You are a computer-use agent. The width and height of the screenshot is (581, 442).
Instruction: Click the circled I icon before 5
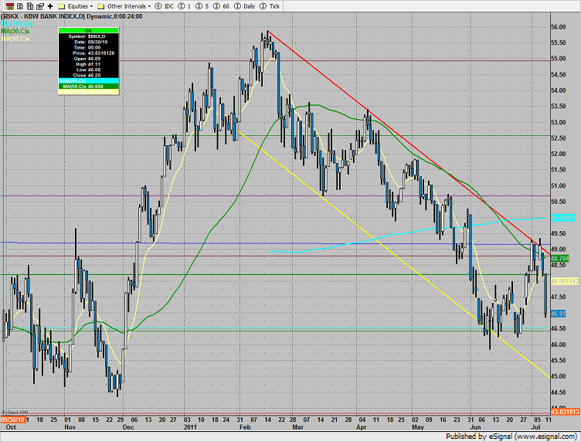(199, 6)
